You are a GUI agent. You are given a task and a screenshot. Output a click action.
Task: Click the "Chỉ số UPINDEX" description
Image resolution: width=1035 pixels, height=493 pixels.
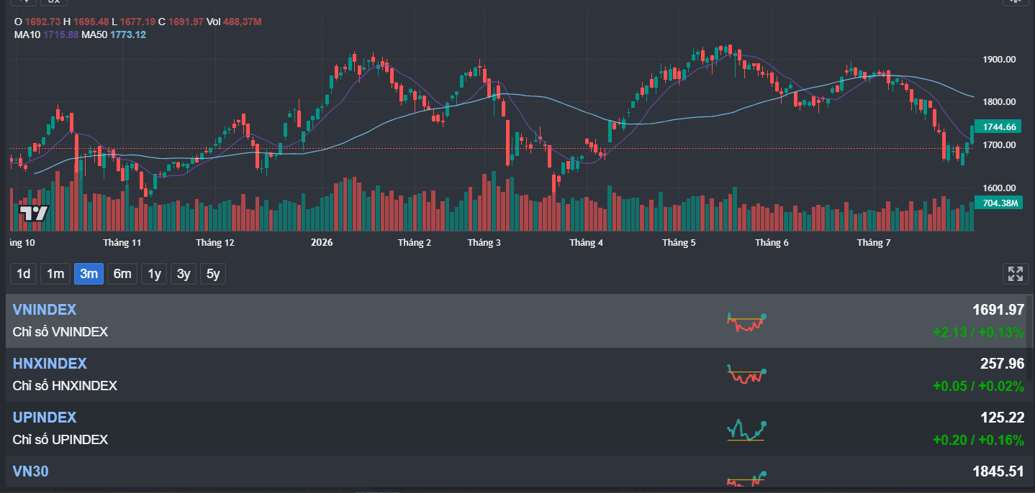60,439
